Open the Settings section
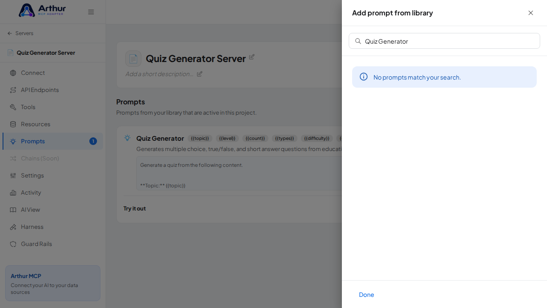The width and height of the screenshot is (547, 308). 53,175
